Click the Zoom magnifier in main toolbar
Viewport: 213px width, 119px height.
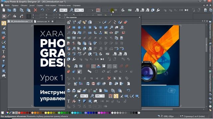click(x=71, y=10)
